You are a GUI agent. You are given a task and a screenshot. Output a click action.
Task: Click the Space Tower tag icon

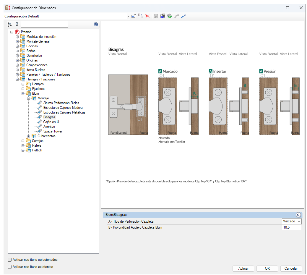pyautogui.click(x=40, y=131)
